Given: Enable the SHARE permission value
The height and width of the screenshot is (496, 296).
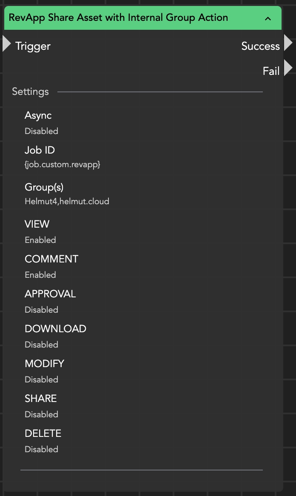Looking at the screenshot, I should [41, 414].
